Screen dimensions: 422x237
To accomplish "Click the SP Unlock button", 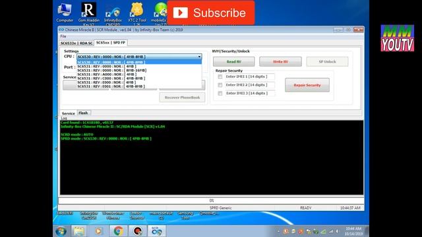I will [x=327, y=61].
